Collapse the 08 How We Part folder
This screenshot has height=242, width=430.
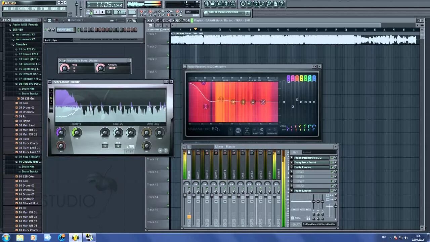[x=29, y=84]
